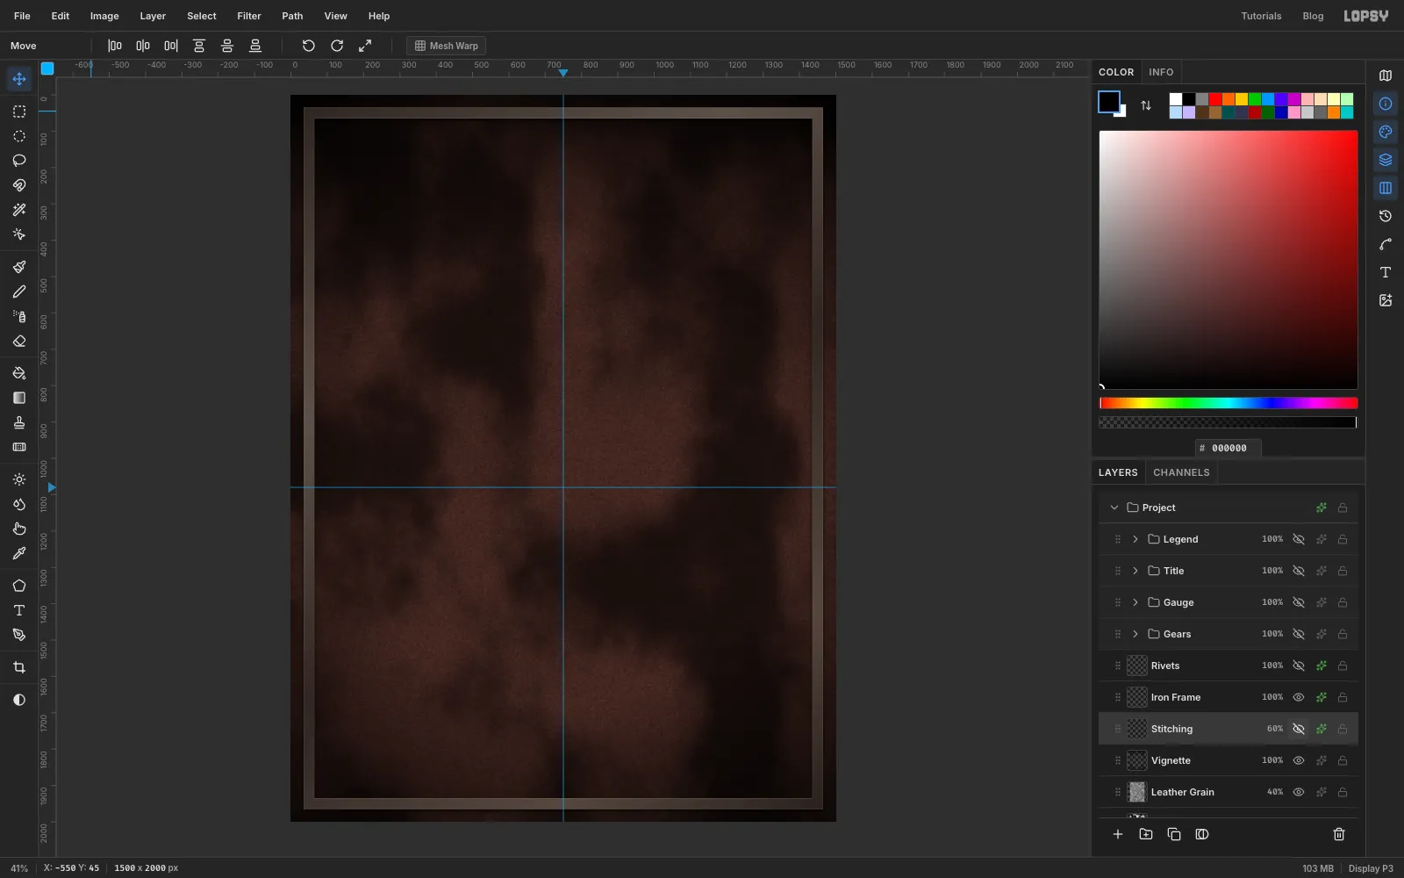Click the rotate clockwise icon
Image resolution: width=1404 pixels, height=878 pixels.
click(x=337, y=46)
